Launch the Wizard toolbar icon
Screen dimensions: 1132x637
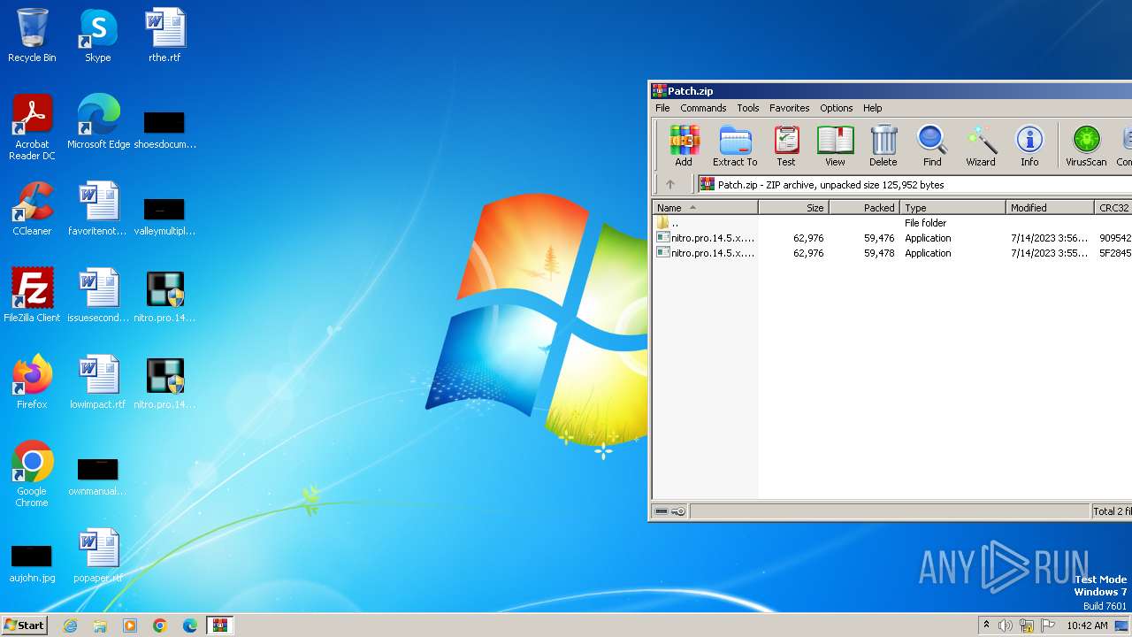click(x=981, y=146)
